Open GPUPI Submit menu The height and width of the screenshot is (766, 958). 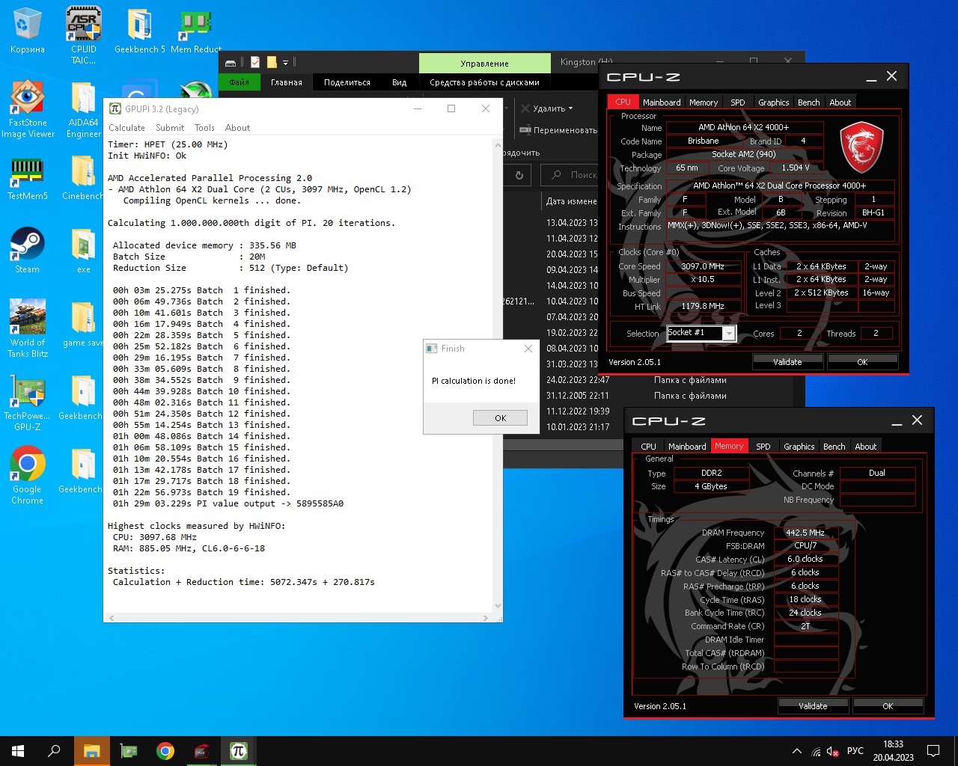[x=170, y=128]
